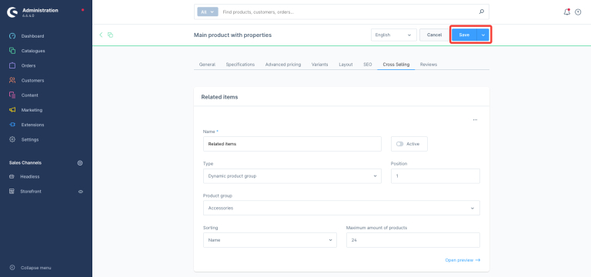This screenshot has height=277, width=591.
Task: Open the English language dropdown
Action: 394,35
